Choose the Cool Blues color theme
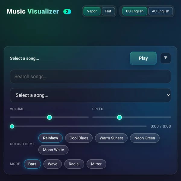 point(79,138)
